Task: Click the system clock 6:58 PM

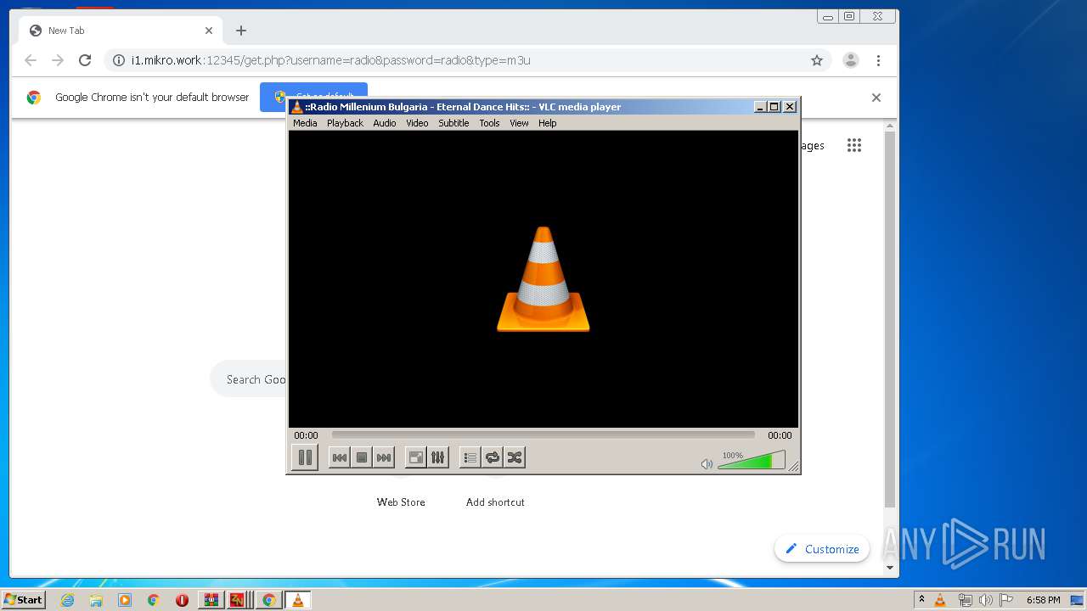Action: click(1043, 600)
